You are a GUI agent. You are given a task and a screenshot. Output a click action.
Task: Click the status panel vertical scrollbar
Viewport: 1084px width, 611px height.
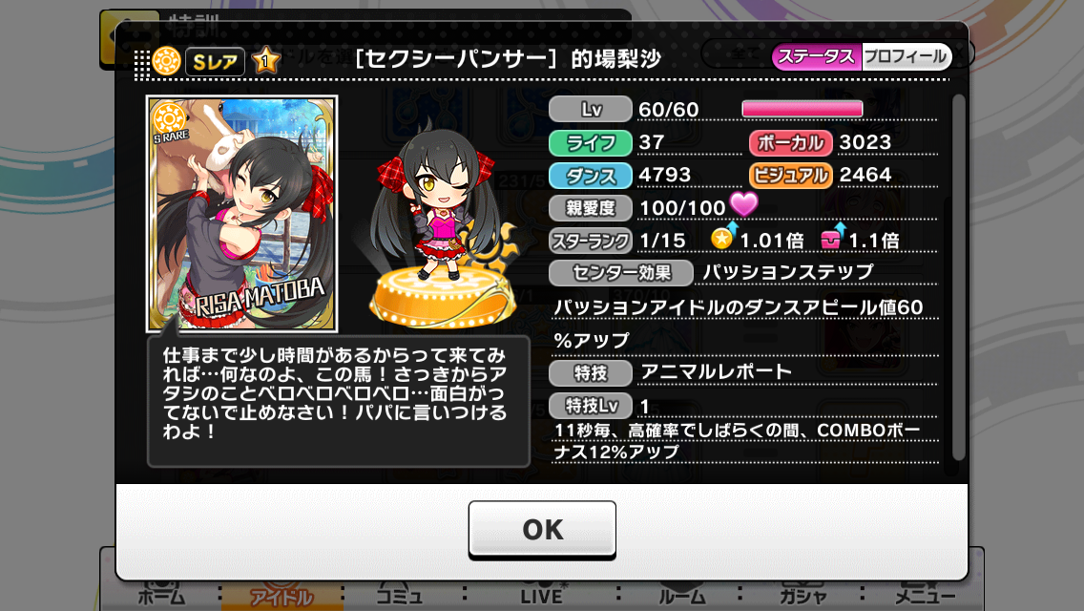coord(958,278)
